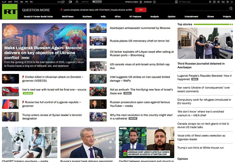Open Make Lugansk Russian Again feature story
This screenshot has width=235, height=162.
(x=43, y=53)
